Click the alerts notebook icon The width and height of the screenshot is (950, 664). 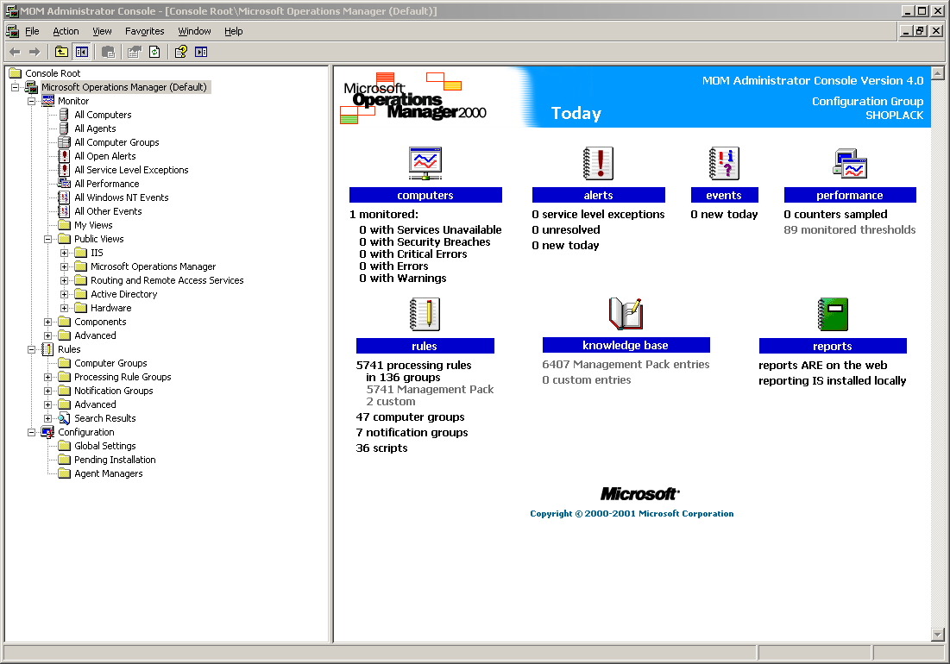tap(598, 164)
